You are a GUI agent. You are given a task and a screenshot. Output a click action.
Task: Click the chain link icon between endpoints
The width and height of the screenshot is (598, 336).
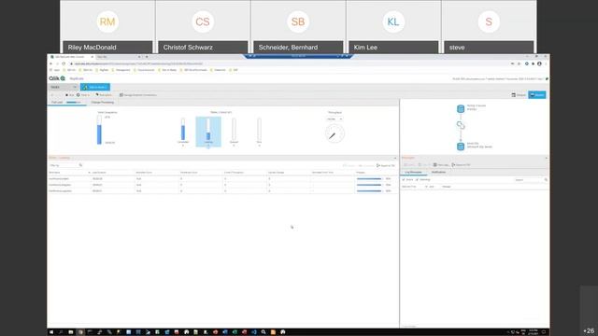coord(461,125)
